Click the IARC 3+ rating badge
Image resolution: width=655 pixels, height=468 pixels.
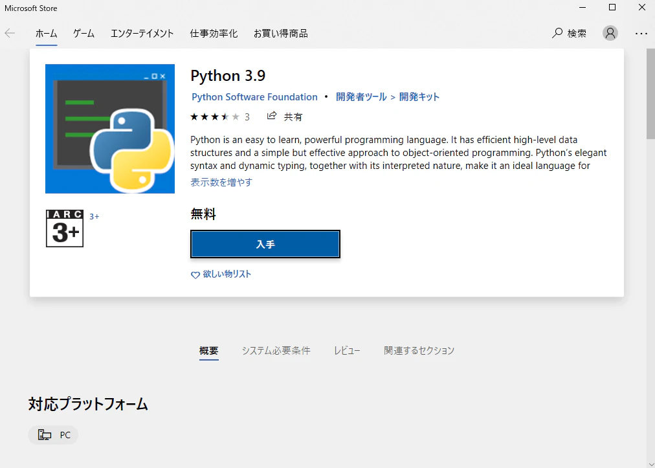[65, 228]
